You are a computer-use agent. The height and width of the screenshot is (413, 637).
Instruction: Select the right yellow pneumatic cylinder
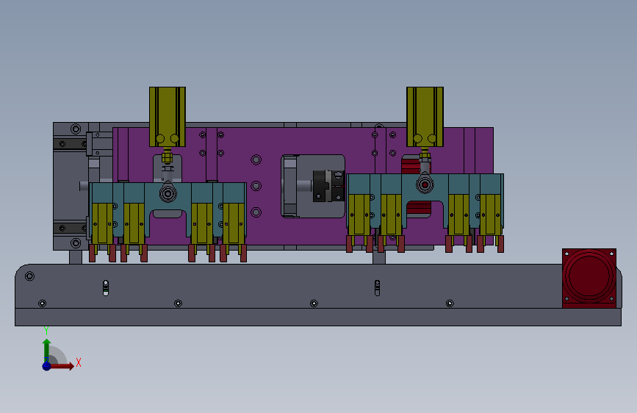[425, 117]
